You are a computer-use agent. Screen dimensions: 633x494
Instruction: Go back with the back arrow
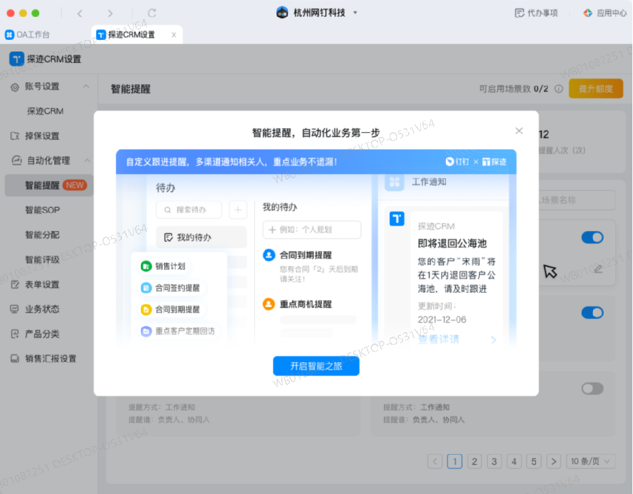pyautogui.click(x=80, y=14)
